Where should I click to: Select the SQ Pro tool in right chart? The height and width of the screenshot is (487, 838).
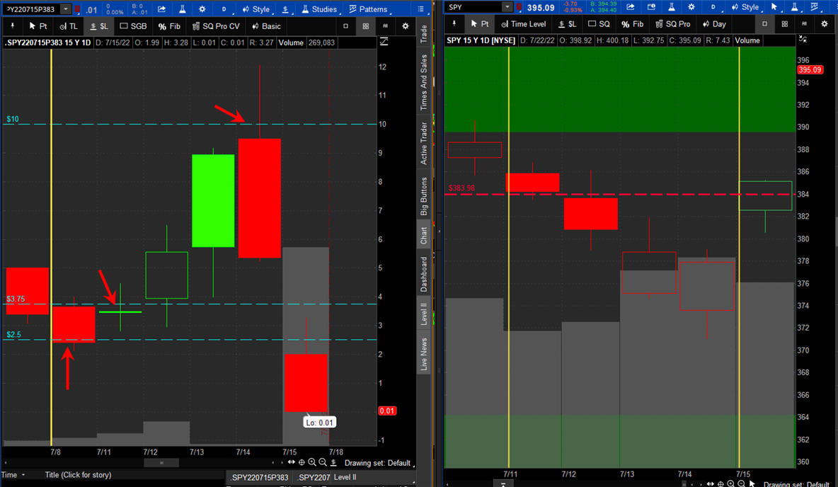click(673, 23)
